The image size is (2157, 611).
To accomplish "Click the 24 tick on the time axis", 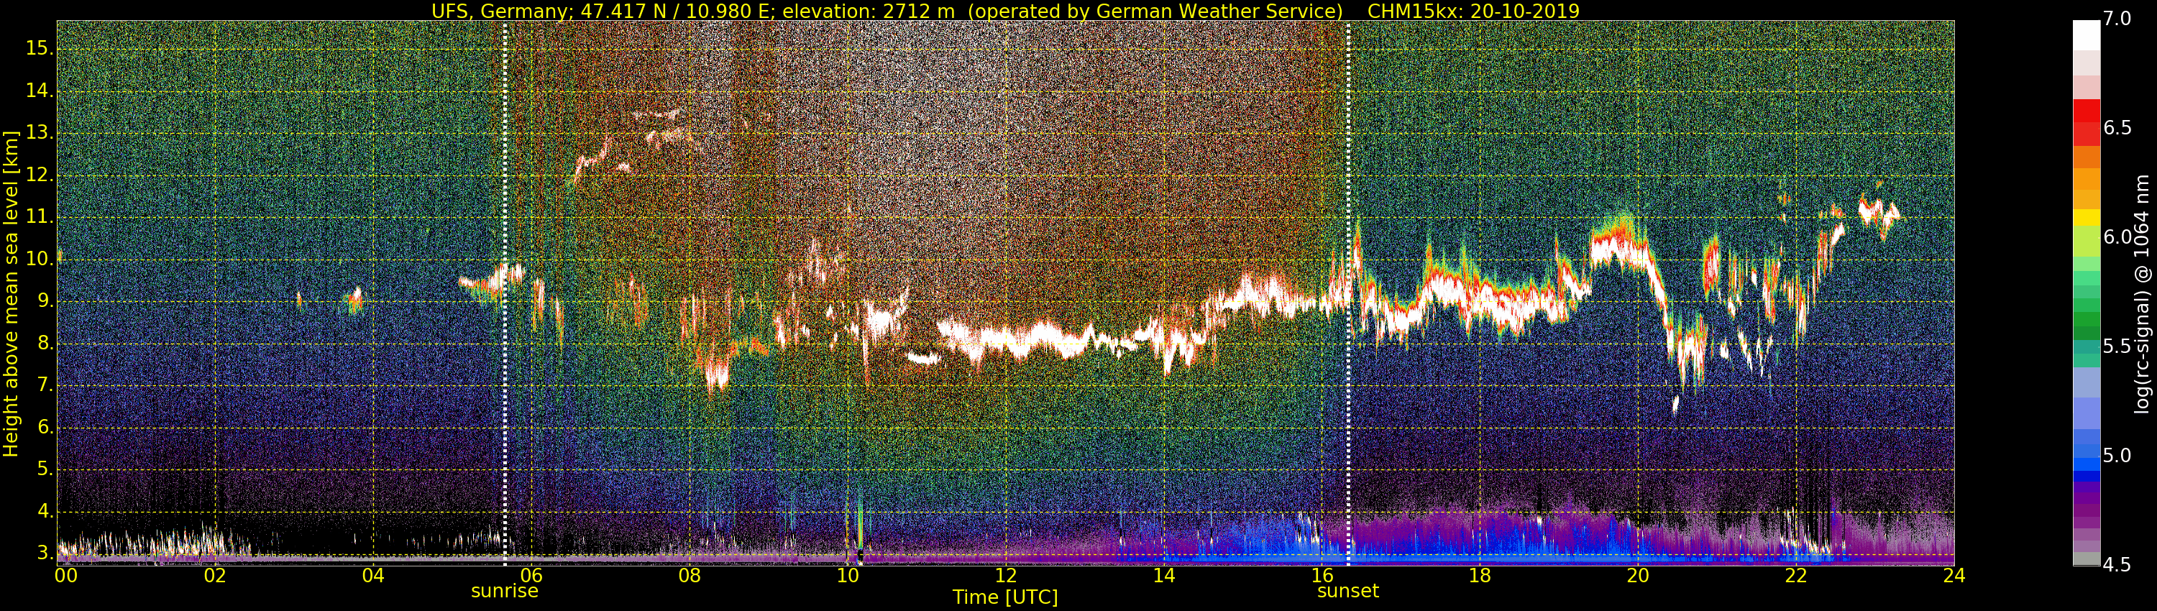I will (x=1954, y=576).
